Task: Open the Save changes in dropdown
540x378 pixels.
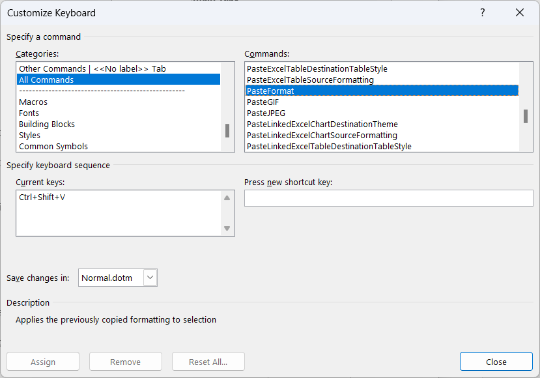Action: click(150, 278)
